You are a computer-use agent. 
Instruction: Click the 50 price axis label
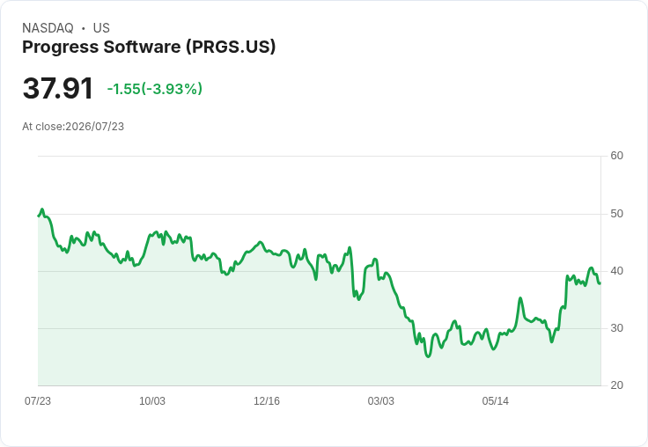616,214
